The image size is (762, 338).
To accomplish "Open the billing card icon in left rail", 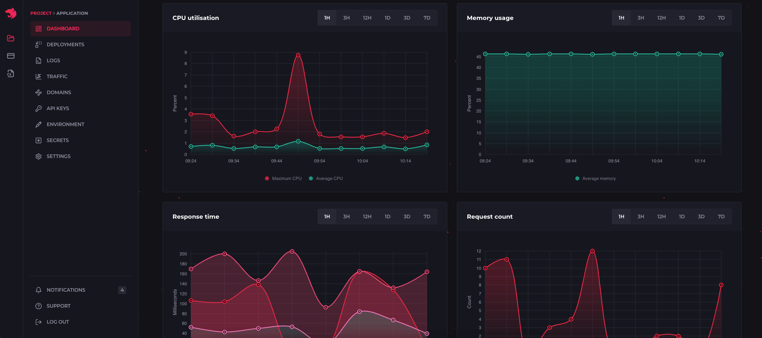I will (11, 56).
